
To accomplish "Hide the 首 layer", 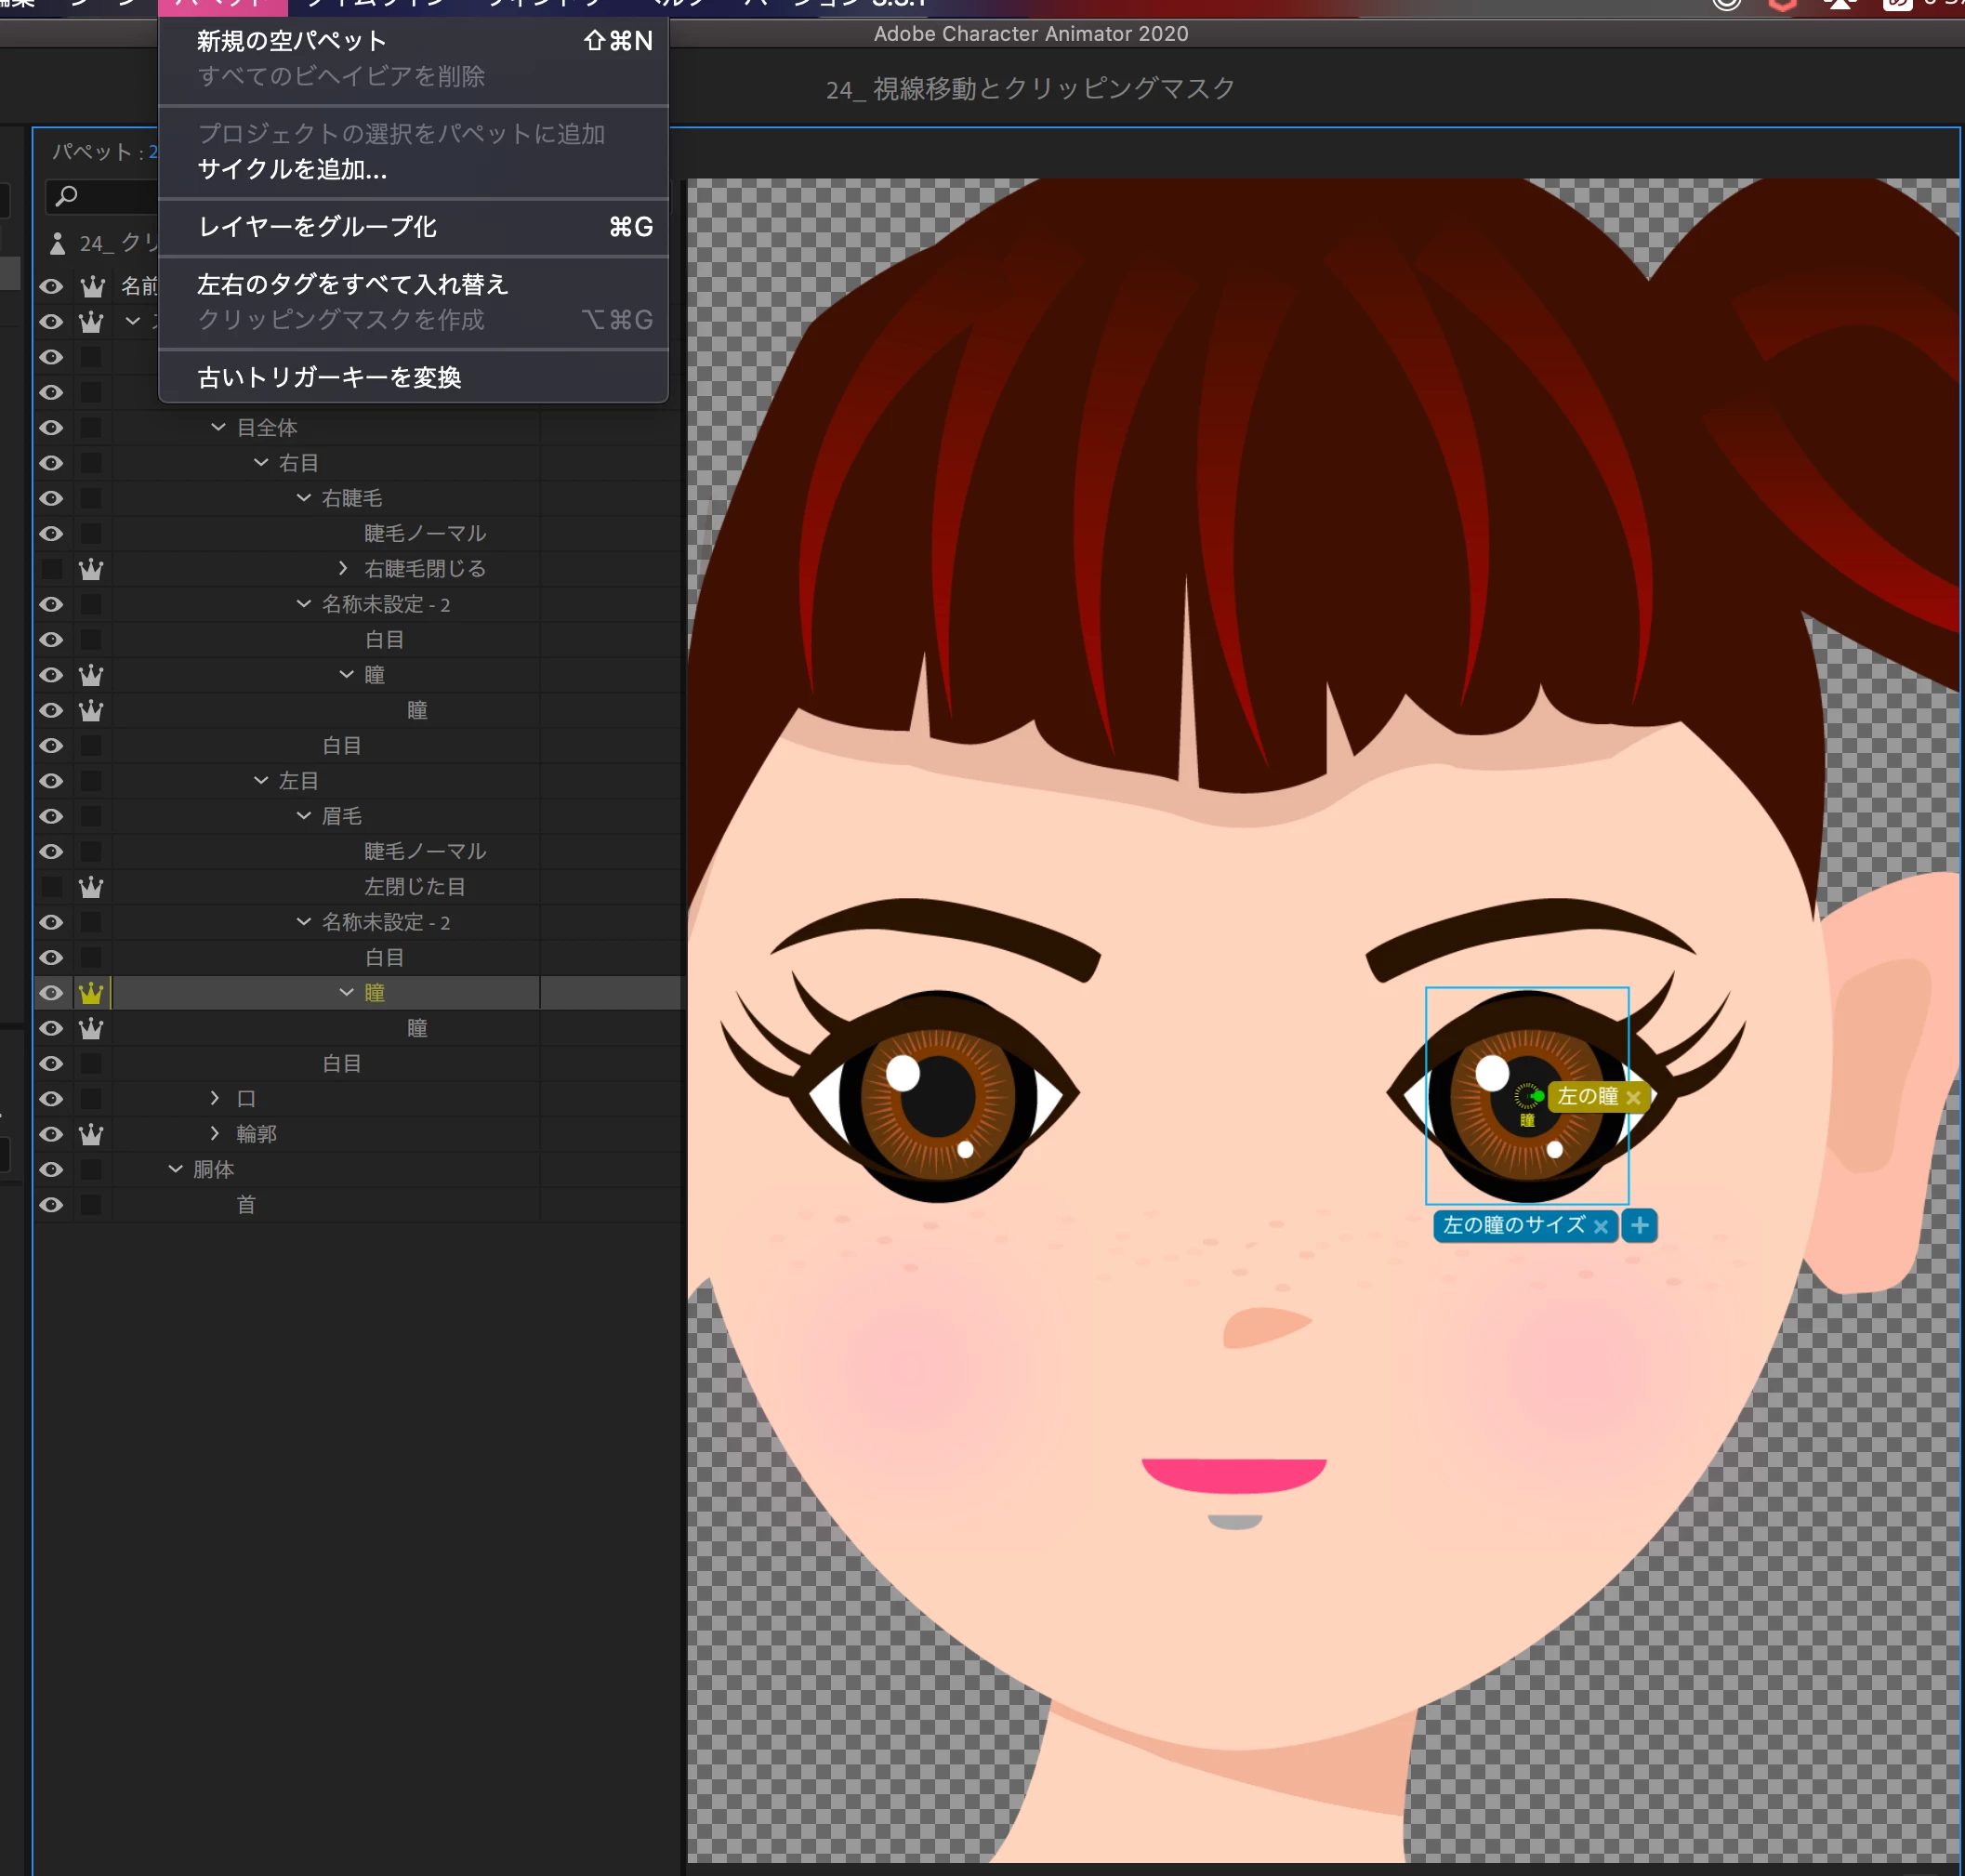I will click(x=51, y=1205).
